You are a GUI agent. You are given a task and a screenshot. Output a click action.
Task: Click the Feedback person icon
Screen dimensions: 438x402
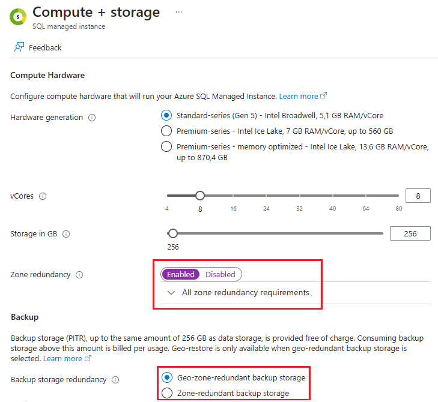click(19, 47)
